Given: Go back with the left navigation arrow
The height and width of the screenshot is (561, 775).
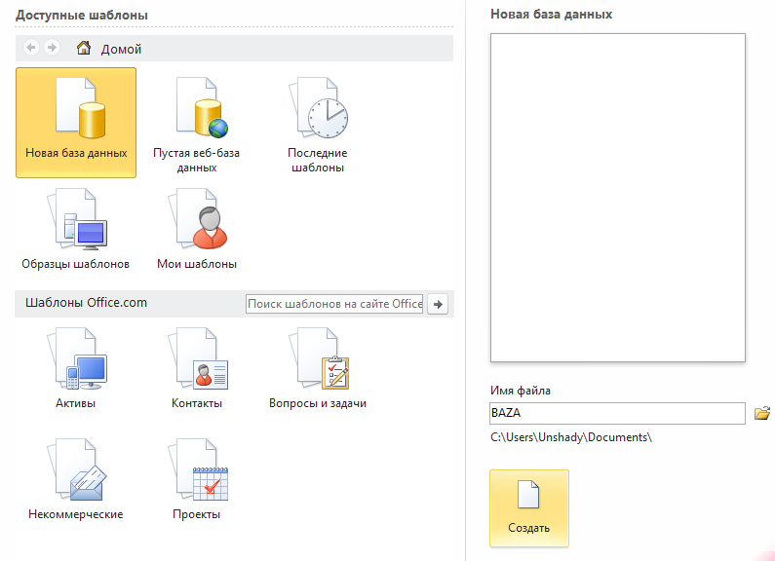Looking at the screenshot, I should (31, 48).
